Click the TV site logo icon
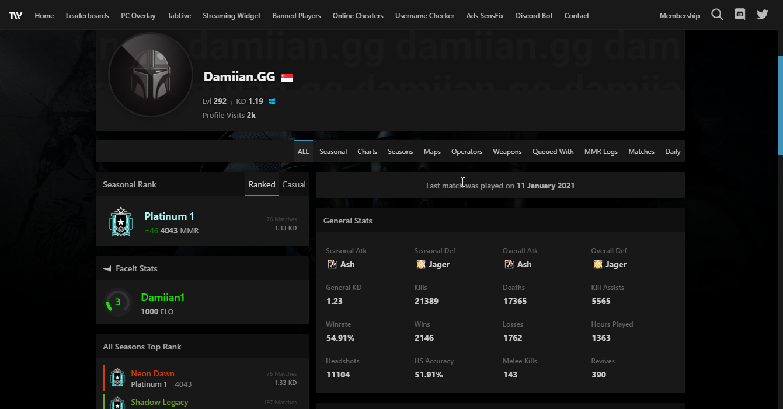Screen dimensions: 783x409 tap(16, 16)
